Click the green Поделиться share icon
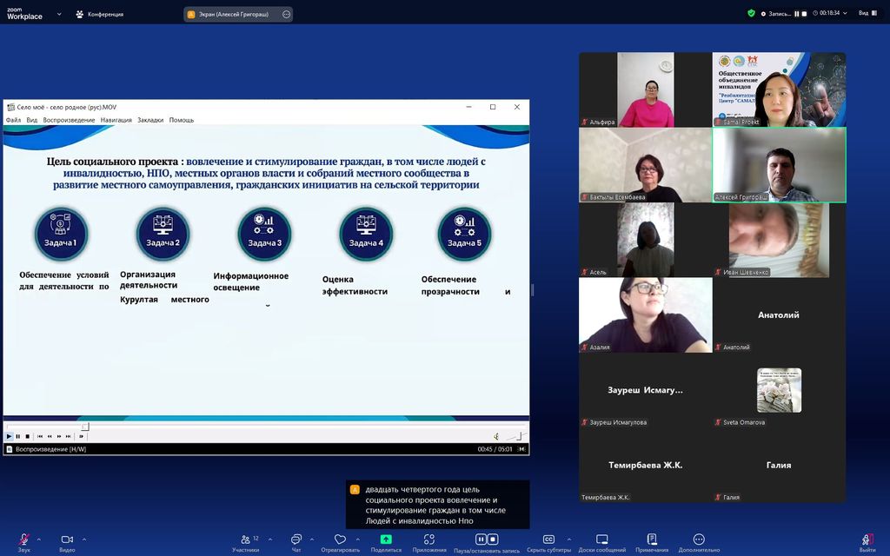Screen dimensions: 890x556 (386, 539)
